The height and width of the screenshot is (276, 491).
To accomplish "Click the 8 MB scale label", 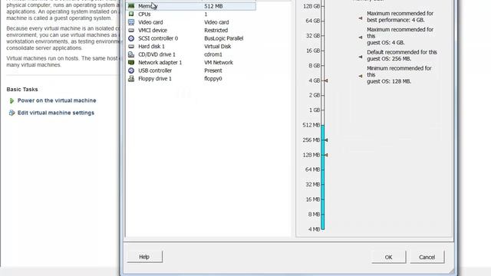I will coord(314,215).
